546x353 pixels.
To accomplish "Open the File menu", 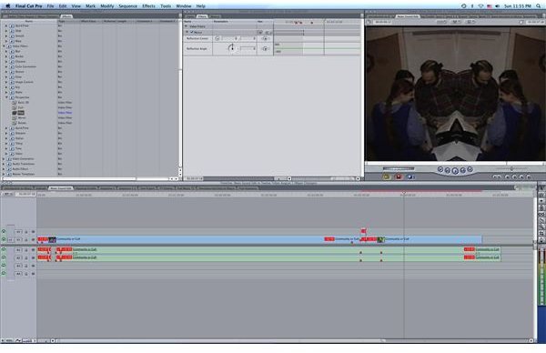I will (x=50, y=6).
